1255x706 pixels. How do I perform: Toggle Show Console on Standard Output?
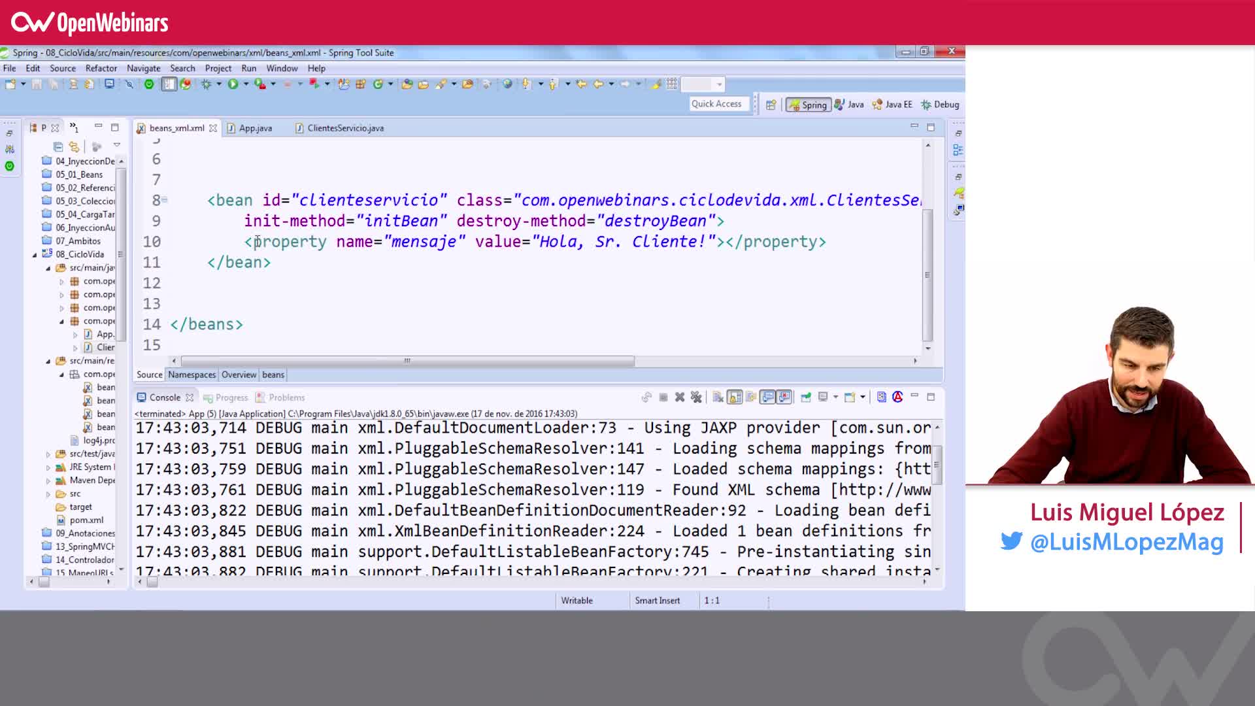767,397
